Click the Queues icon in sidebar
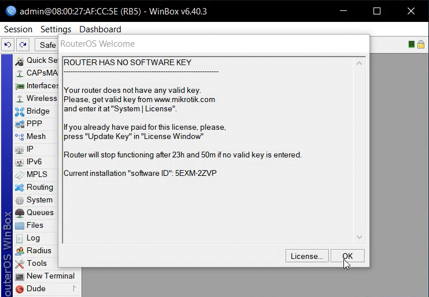This screenshot has width=429, height=297. pos(20,213)
